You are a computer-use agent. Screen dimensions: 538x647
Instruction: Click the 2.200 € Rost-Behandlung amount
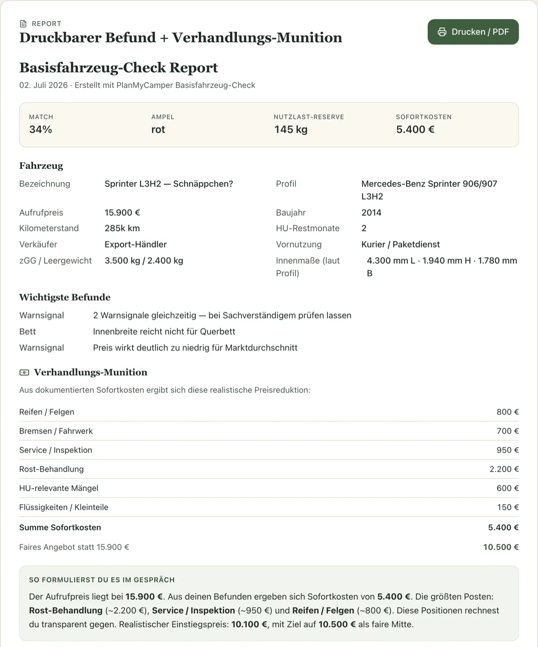(504, 469)
